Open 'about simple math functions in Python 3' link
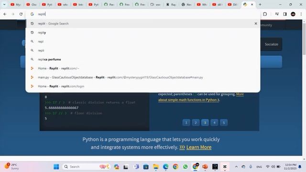The image size is (306, 172). point(189,100)
